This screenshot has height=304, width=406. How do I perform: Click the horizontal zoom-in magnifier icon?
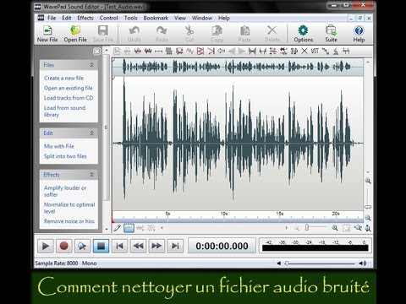pos(335,228)
